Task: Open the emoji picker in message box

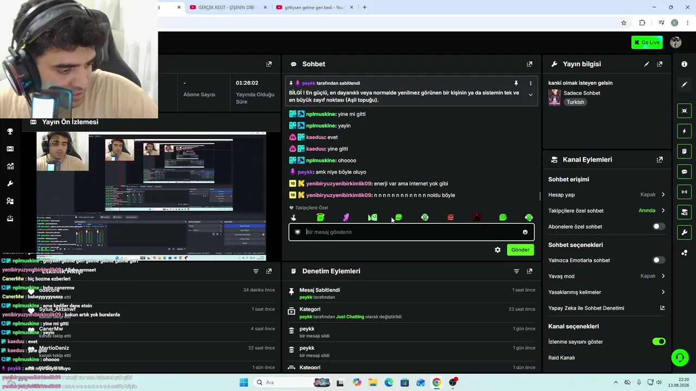Action: point(525,232)
